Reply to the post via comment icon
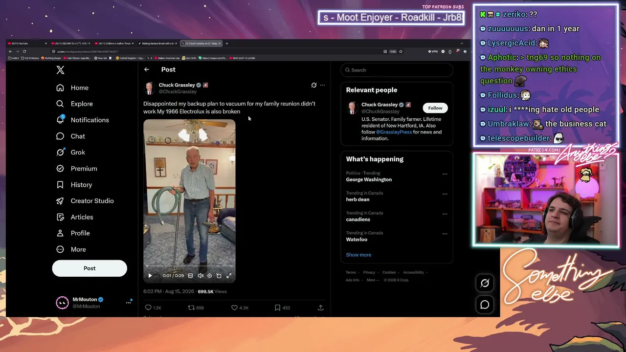The image size is (626, 352). point(148,308)
